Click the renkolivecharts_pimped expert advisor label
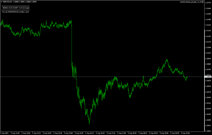The width and height of the screenshot is (212, 135). tap(191, 2)
